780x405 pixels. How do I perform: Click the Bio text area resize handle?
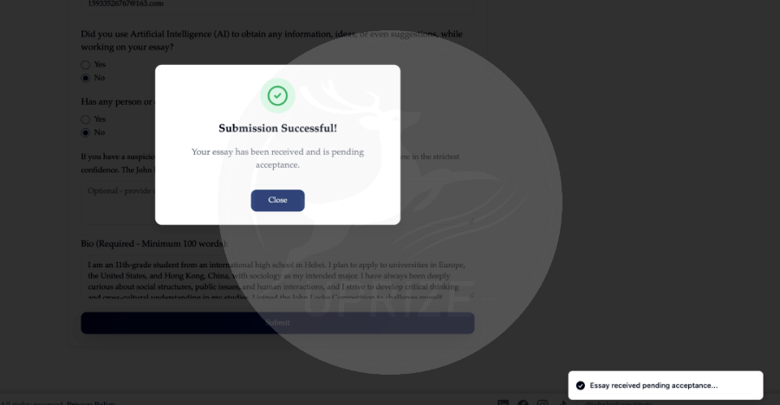[471, 295]
